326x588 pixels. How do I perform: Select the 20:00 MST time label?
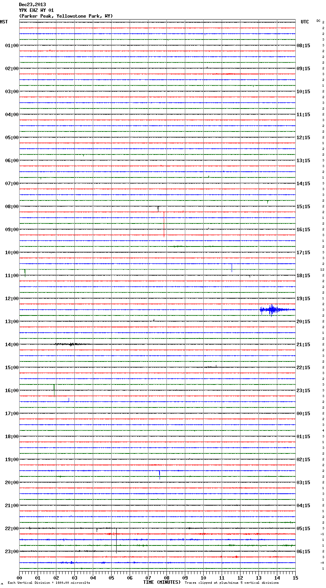tap(12, 483)
